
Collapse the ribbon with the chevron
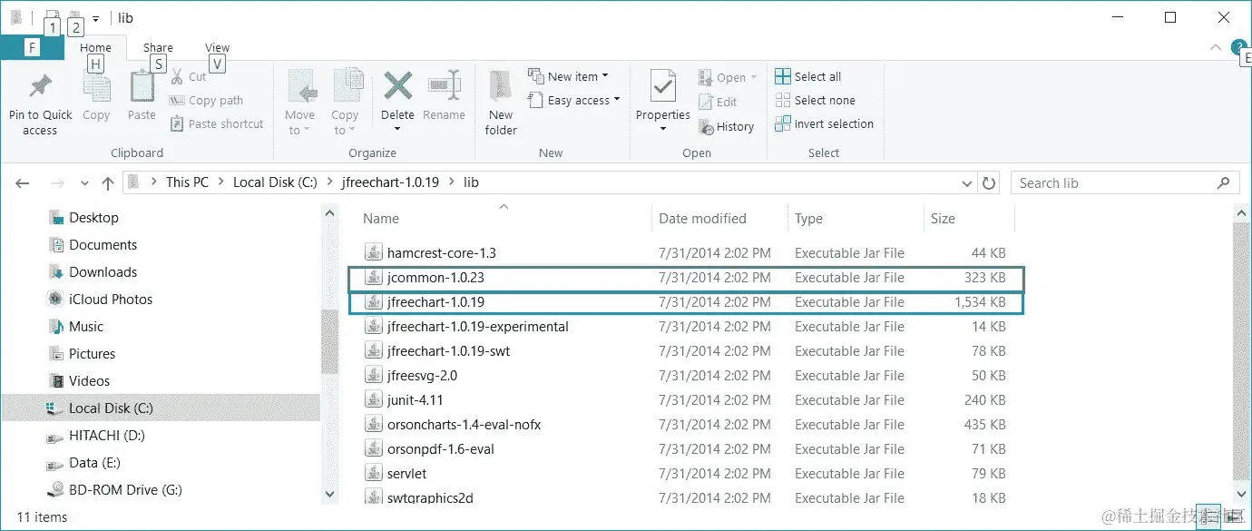click(x=1216, y=48)
